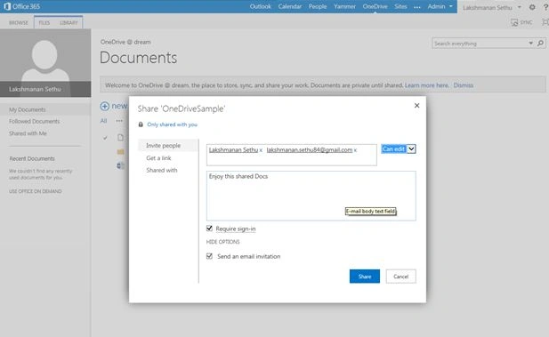
Task: Open People in the top navigation
Action: (x=318, y=6)
